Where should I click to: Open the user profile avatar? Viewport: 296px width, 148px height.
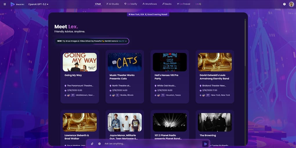click(291, 4)
